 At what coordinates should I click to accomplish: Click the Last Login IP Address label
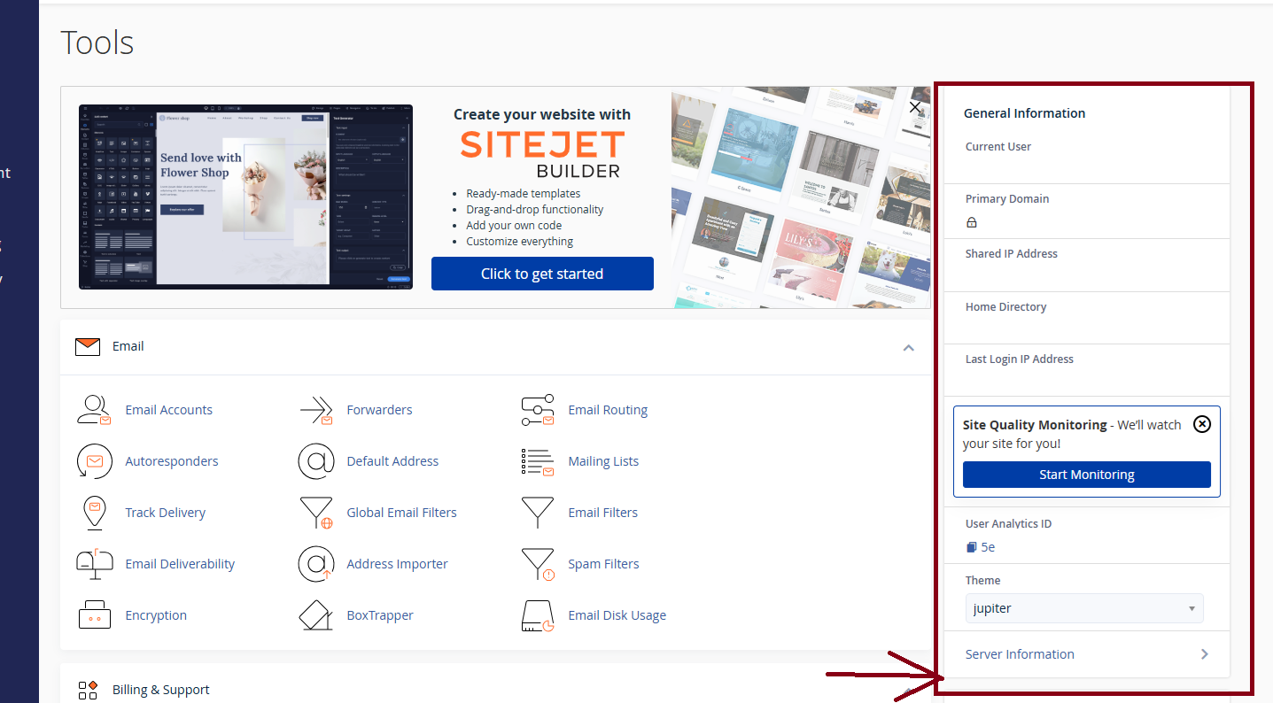[x=1020, y=359]
